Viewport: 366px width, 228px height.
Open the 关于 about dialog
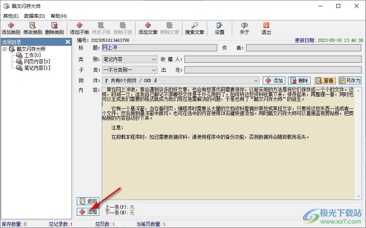coord(245,28)
